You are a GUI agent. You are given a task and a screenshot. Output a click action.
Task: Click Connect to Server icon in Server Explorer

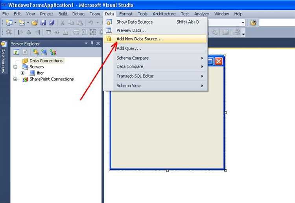(x=44, y=52)
